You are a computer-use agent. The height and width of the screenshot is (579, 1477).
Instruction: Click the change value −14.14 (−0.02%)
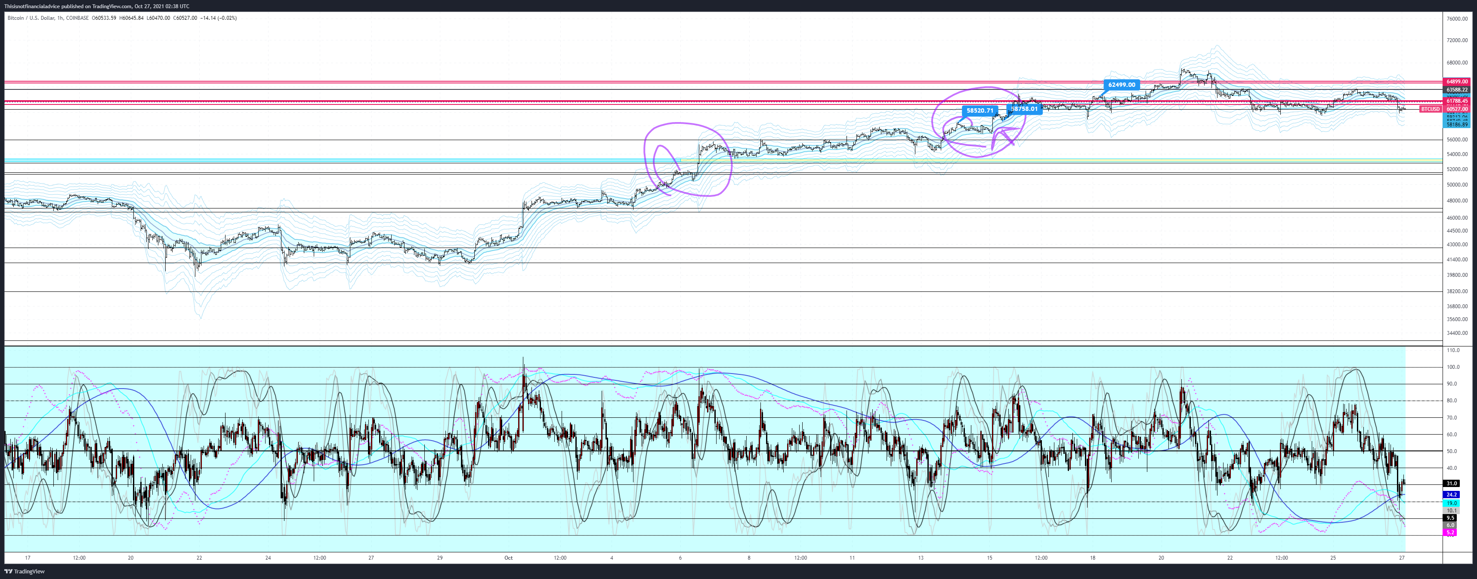click(219, 18)
